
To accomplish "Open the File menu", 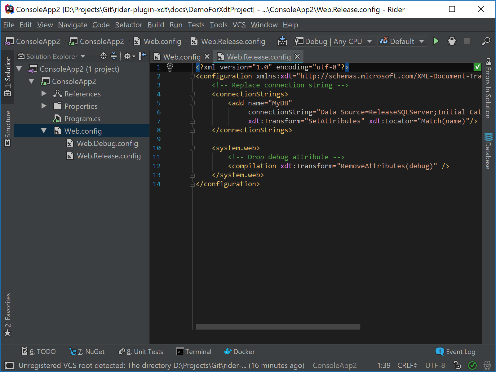I will pyautogui.click(x=9, y=25).
